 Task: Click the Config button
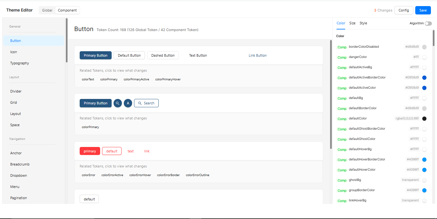click(x=404, y=10)
